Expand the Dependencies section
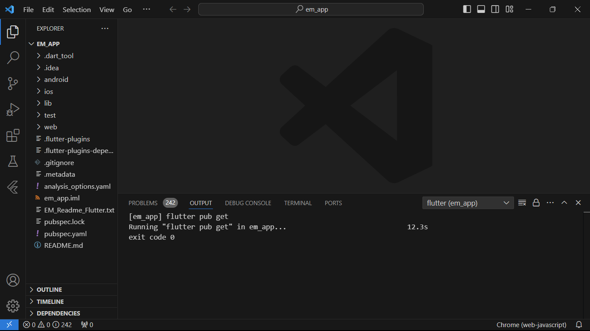 coord(72,313)
